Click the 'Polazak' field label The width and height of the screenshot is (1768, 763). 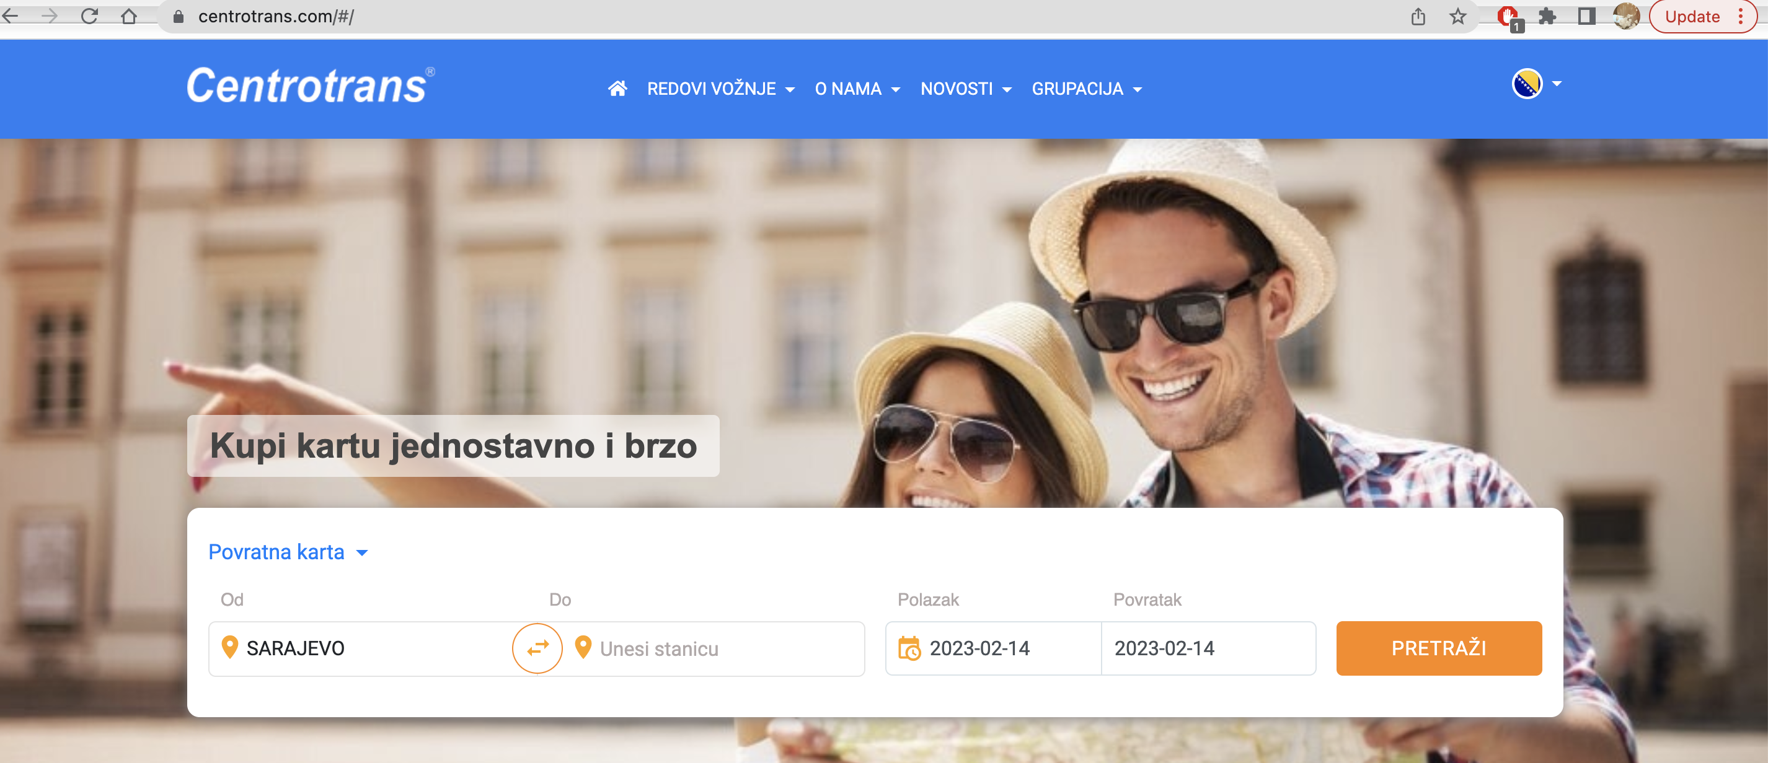928,600
